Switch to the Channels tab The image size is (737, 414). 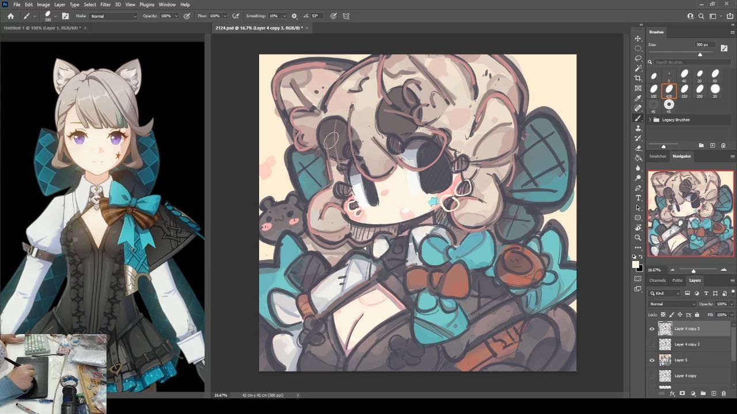(658, 281)
